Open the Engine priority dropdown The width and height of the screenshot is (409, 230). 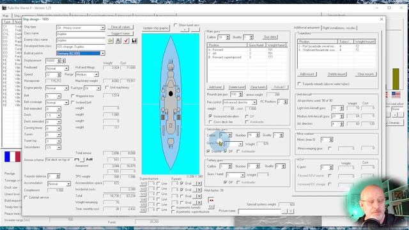pyautogui.click(x=66, y=88)
